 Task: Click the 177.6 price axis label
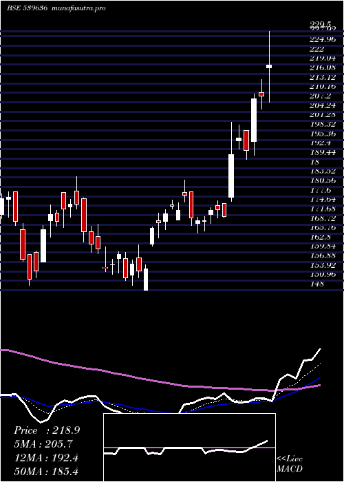[x=321, y=190]
